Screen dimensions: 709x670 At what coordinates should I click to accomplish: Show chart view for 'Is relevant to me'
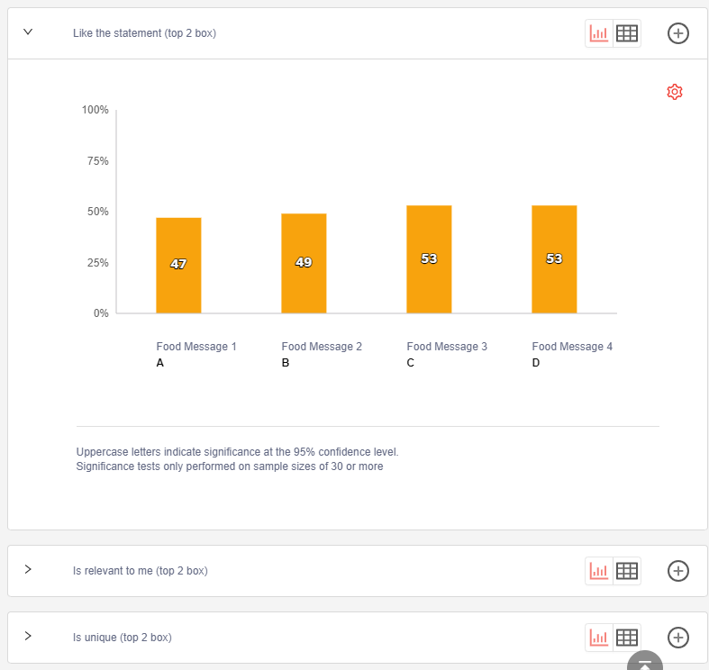pyautogui.click(x=599, y=571)
